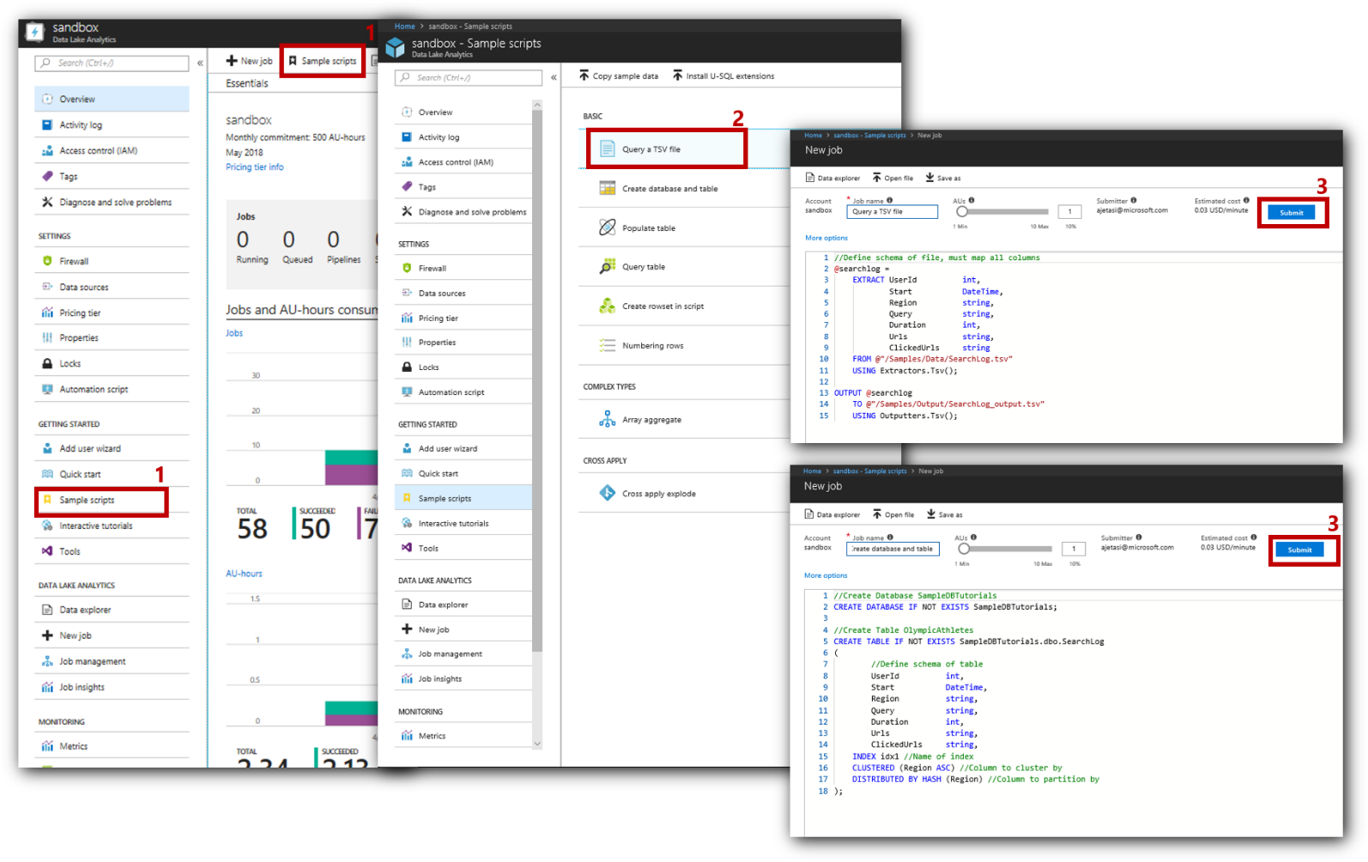
Task: Click Save as in upper New job toolbar
Action: 943,179
